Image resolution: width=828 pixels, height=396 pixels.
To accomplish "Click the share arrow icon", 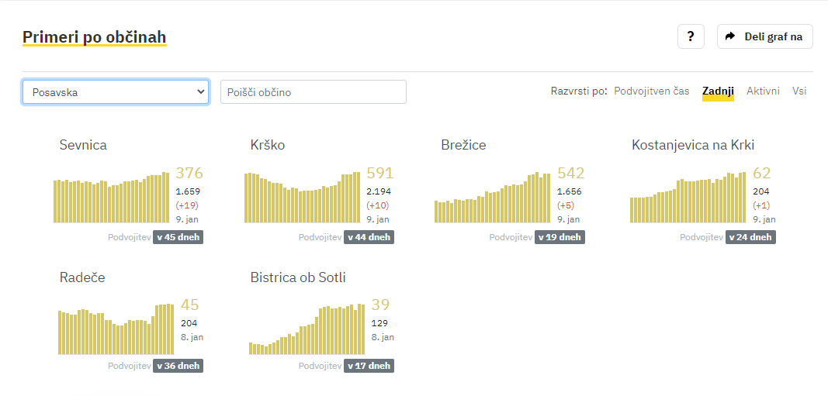I will [x=730, y=36].
